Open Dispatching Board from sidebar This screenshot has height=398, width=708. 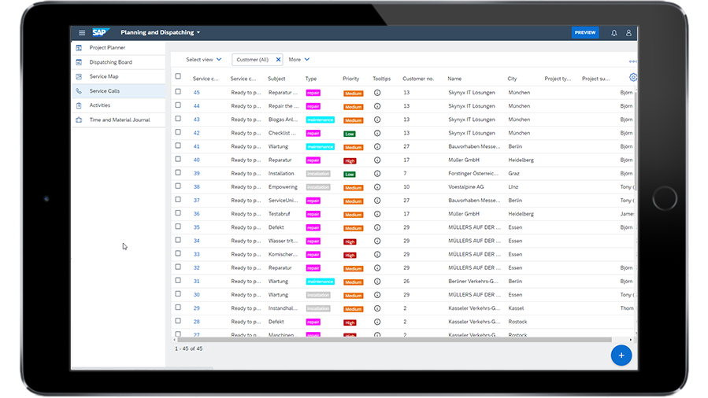point(110,62)
